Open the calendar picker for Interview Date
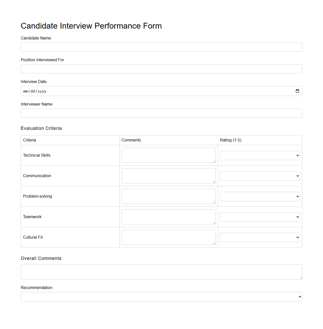 point(297,91)
